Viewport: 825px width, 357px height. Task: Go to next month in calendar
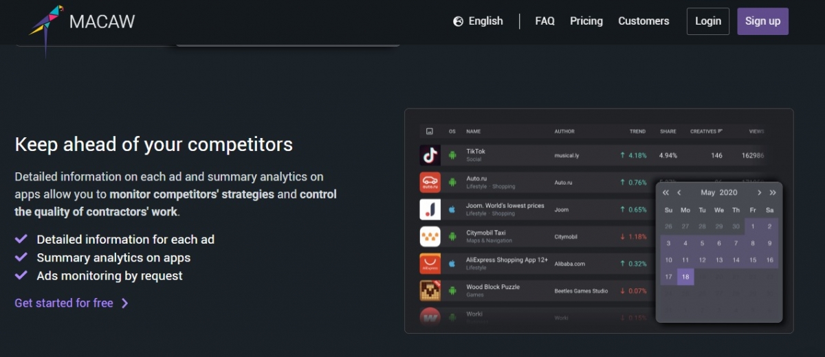[x=760, y=193]
